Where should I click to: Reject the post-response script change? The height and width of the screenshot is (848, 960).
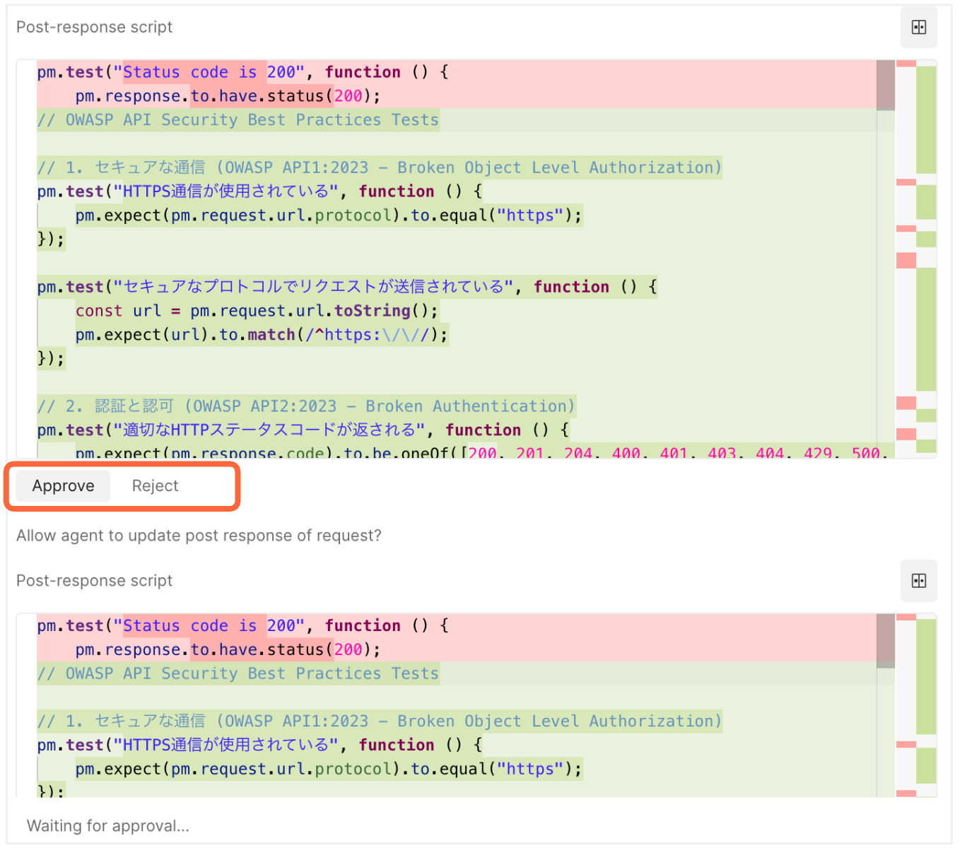(155, 485)
